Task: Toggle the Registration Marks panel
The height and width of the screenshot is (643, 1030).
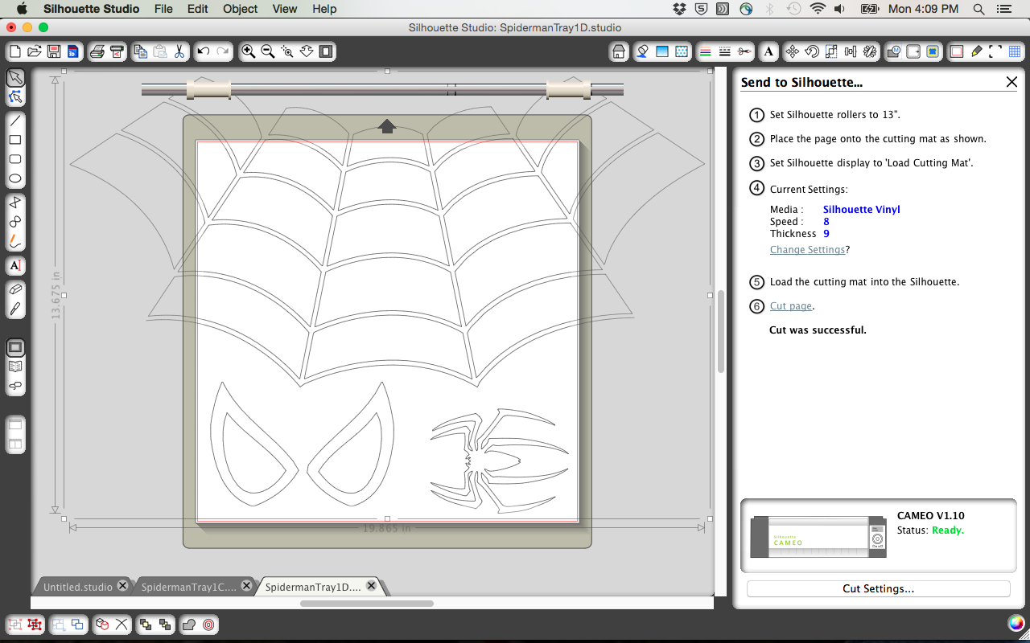Action: pyautogui.click(x=995, y=51)
